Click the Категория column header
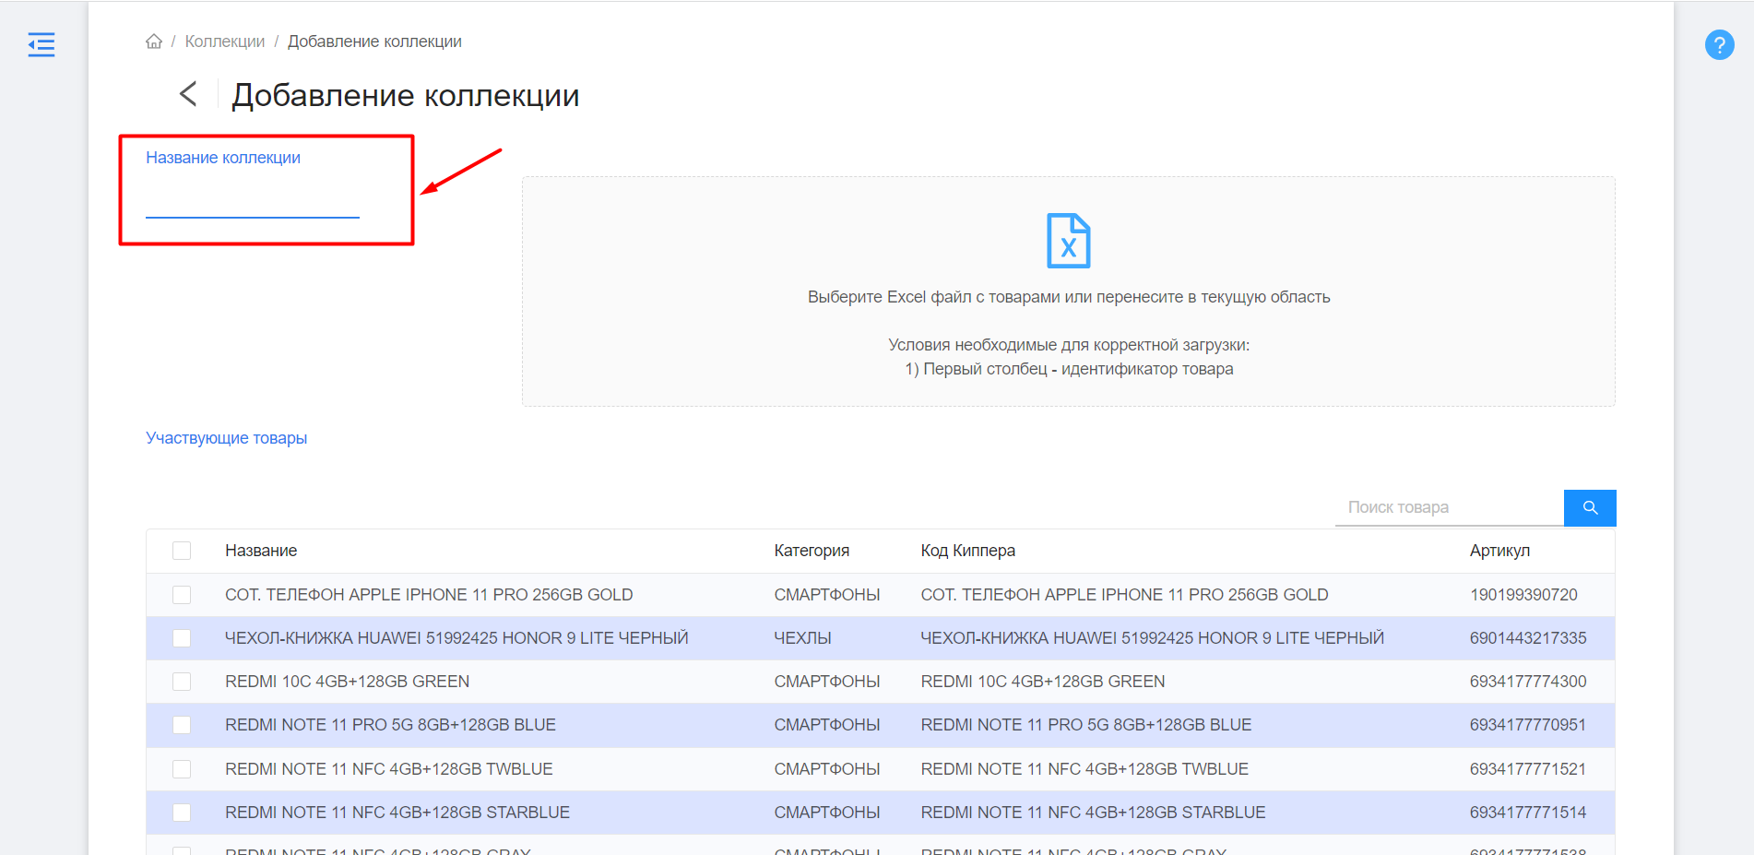Image resolution: width=1754 pixels, height=855 pixels. 812,551
